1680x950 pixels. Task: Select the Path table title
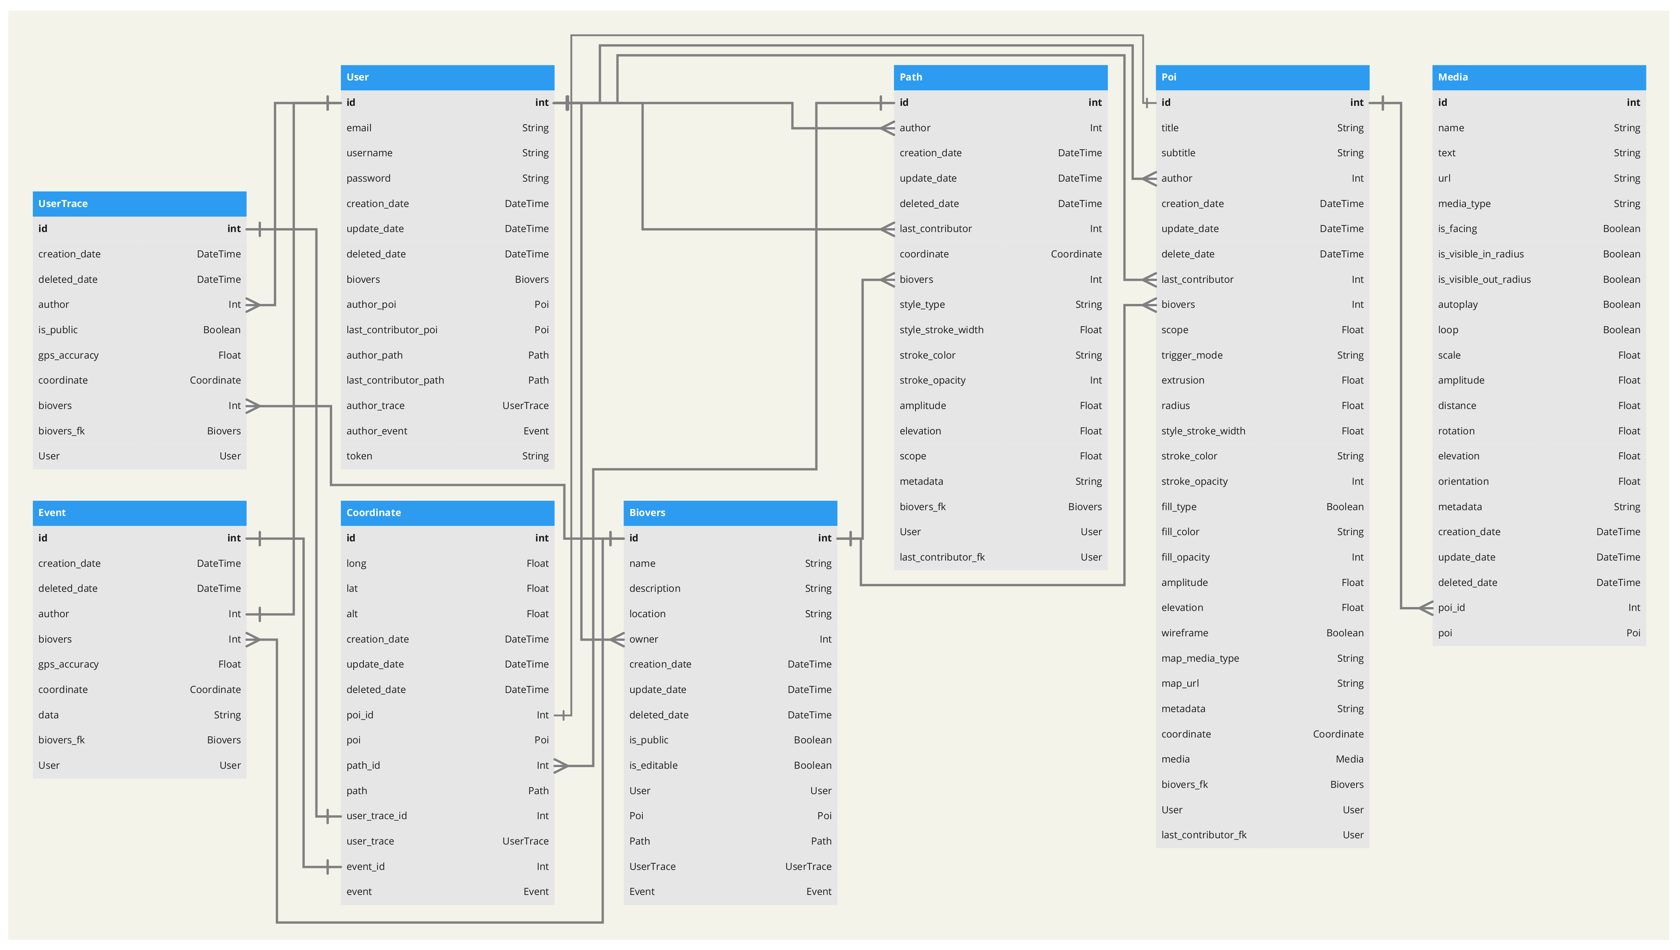[x=999, y=77]
